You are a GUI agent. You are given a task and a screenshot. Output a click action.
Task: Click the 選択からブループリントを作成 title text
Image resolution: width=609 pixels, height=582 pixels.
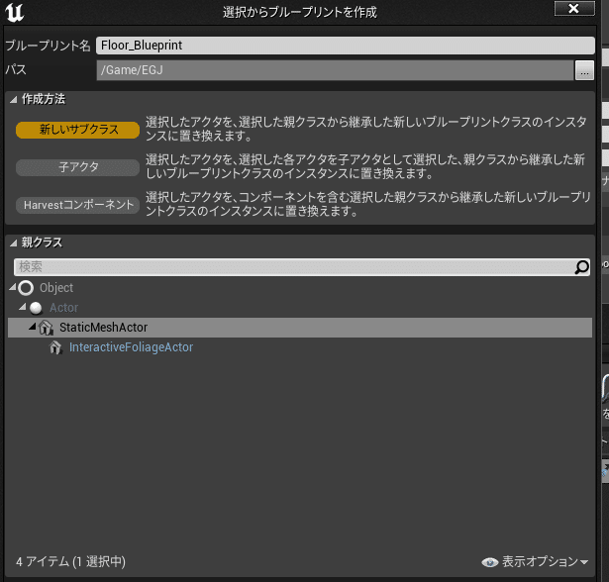[300, 13]
